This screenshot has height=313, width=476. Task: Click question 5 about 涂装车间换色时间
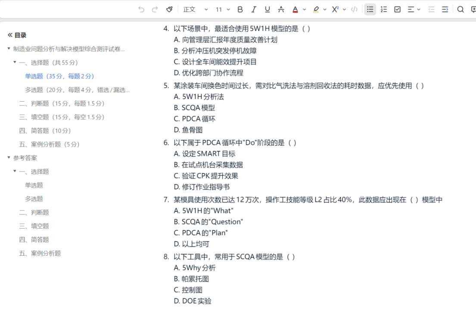tap(299, 86)
